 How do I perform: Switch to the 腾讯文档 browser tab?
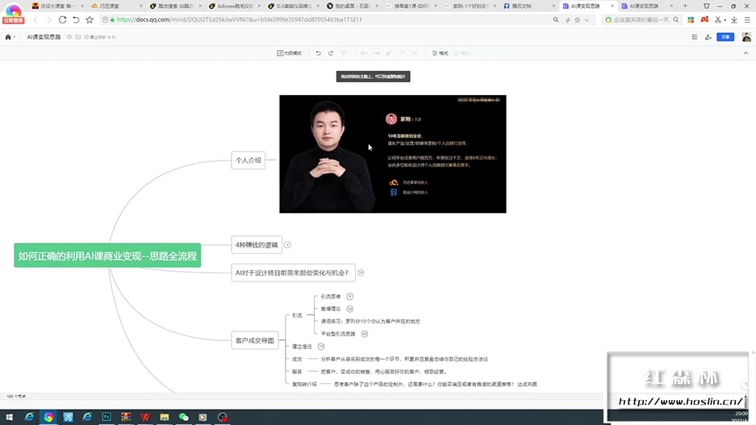click(x=528, y=6)
